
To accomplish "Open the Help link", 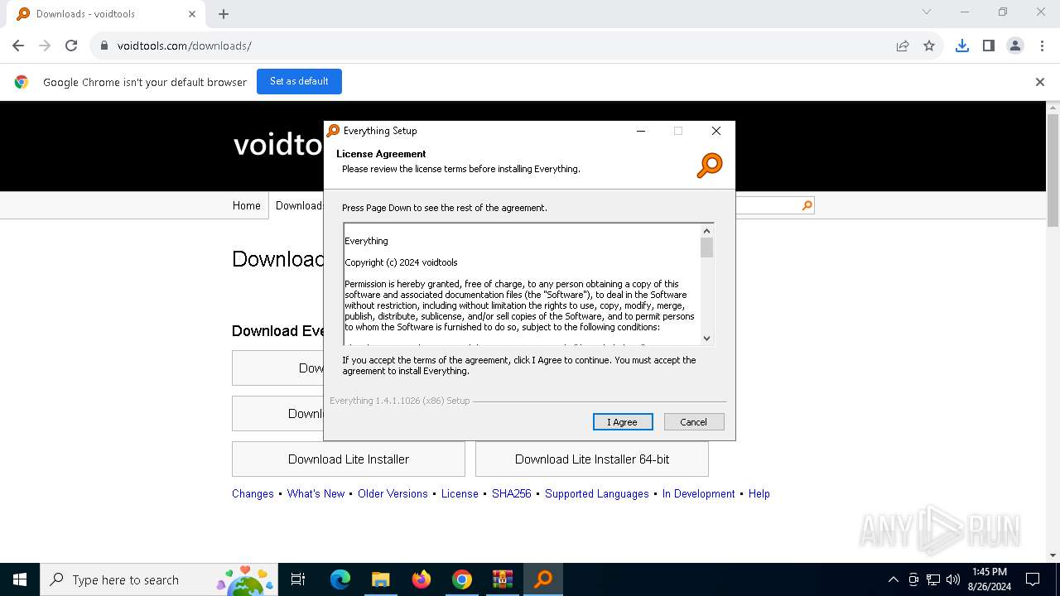I will pos(759,493).
